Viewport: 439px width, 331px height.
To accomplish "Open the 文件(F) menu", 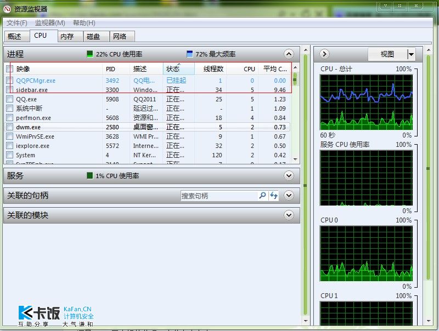I will tap(17, 23).
